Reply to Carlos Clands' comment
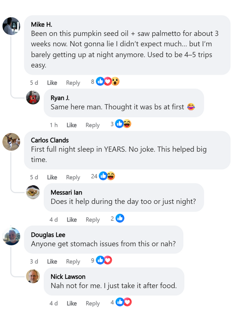Screen dimensions: 232x313 [73, 177]
